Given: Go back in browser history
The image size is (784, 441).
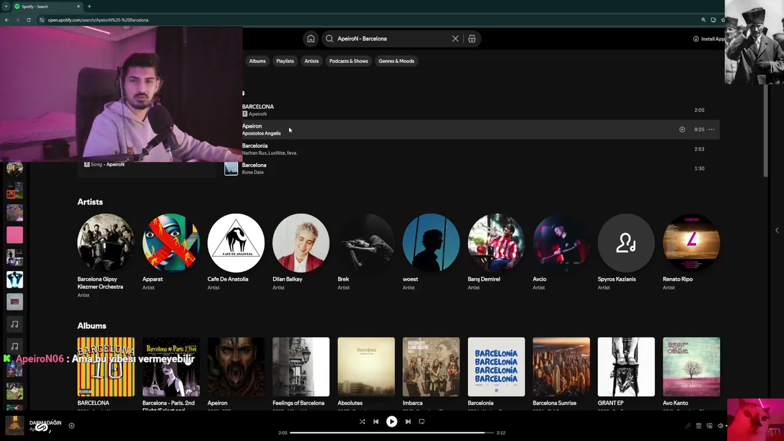Looking at the screenshot, I should 6,20.
